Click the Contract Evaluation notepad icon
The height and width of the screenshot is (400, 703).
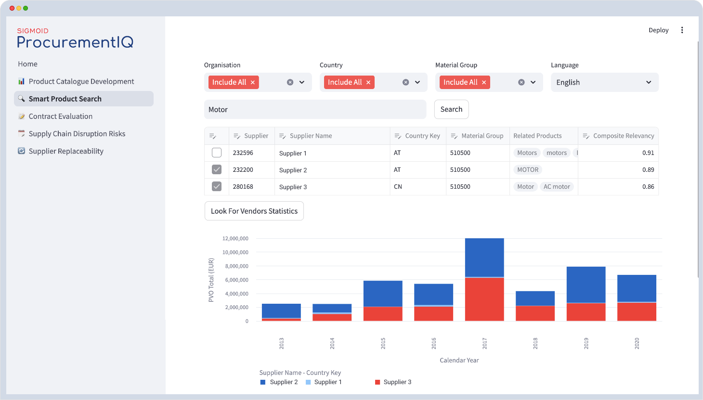(21, 116)
